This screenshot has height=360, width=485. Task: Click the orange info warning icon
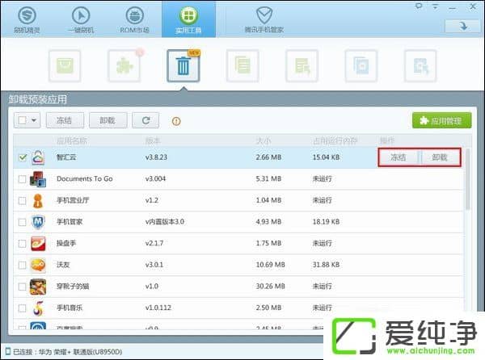coord(176,122)
